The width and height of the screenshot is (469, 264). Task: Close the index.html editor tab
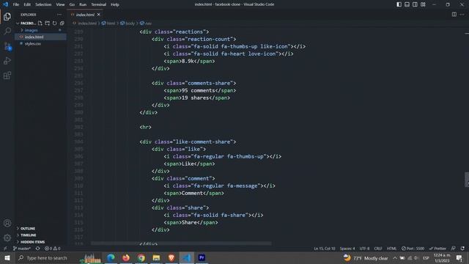[x=98, y=15]
